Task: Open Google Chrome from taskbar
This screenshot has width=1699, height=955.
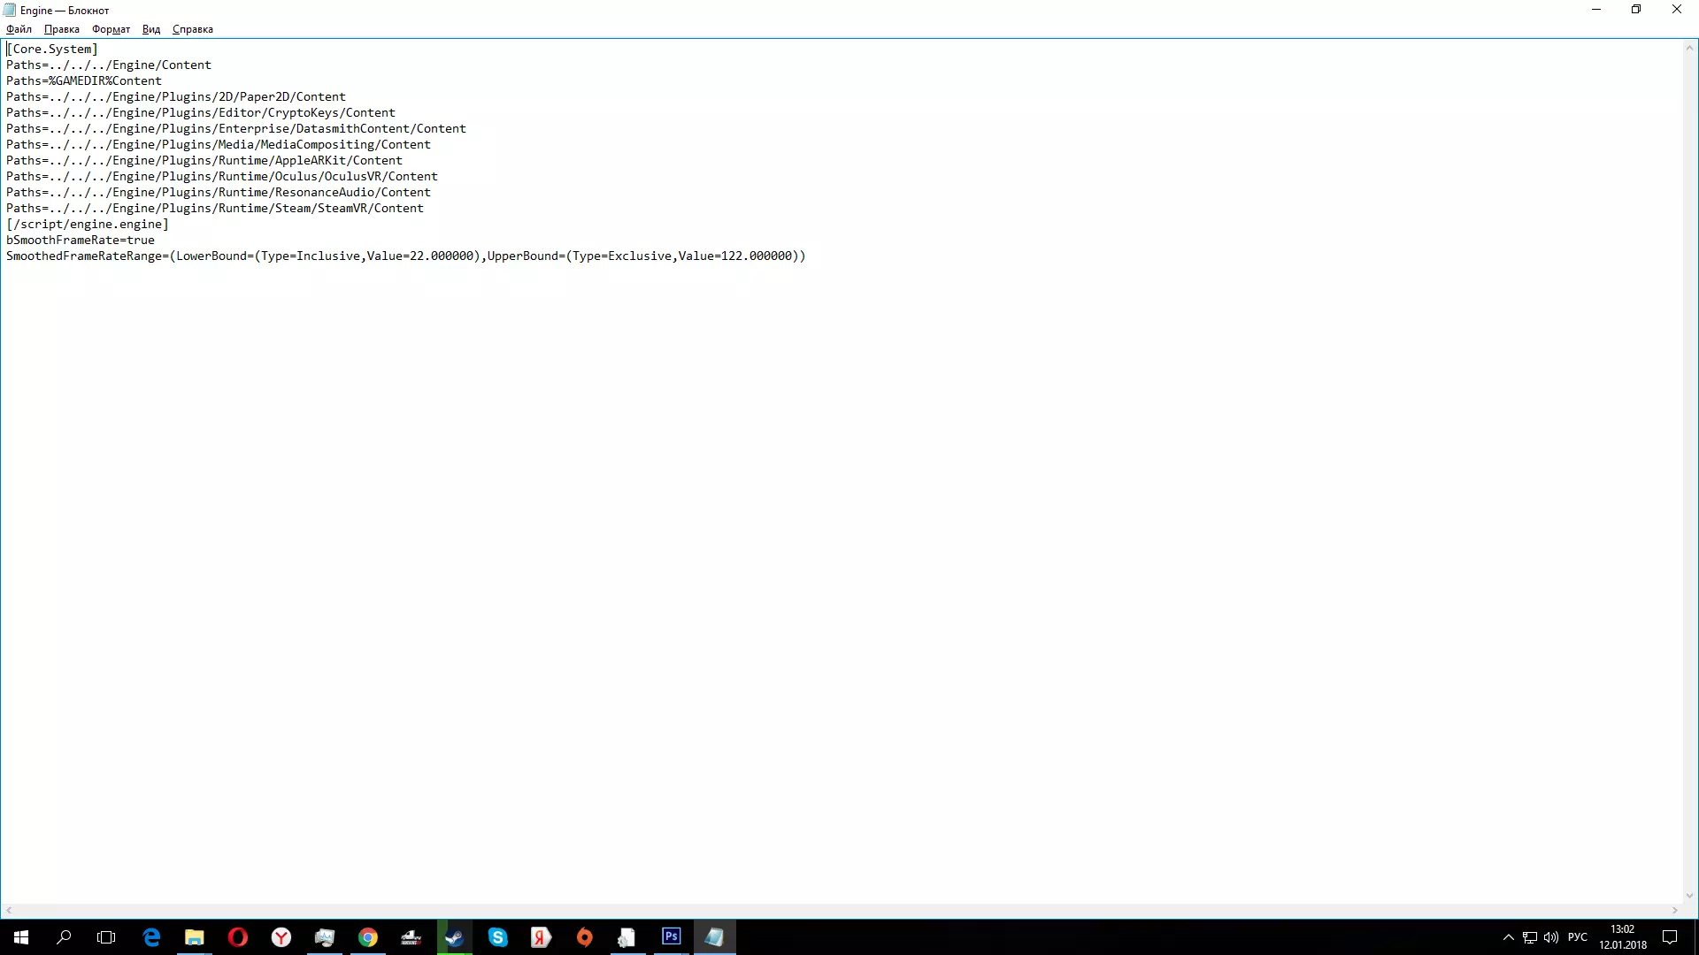Action: coord(368,937)
